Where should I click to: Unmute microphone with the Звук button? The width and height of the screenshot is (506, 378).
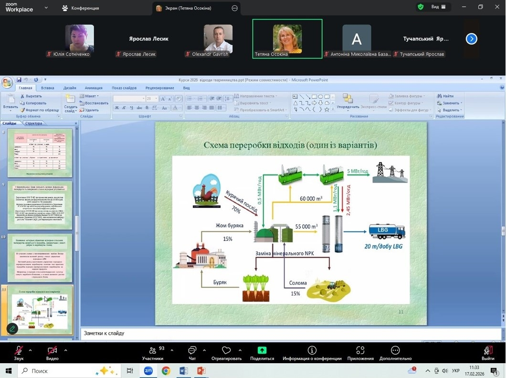[19, 351]
